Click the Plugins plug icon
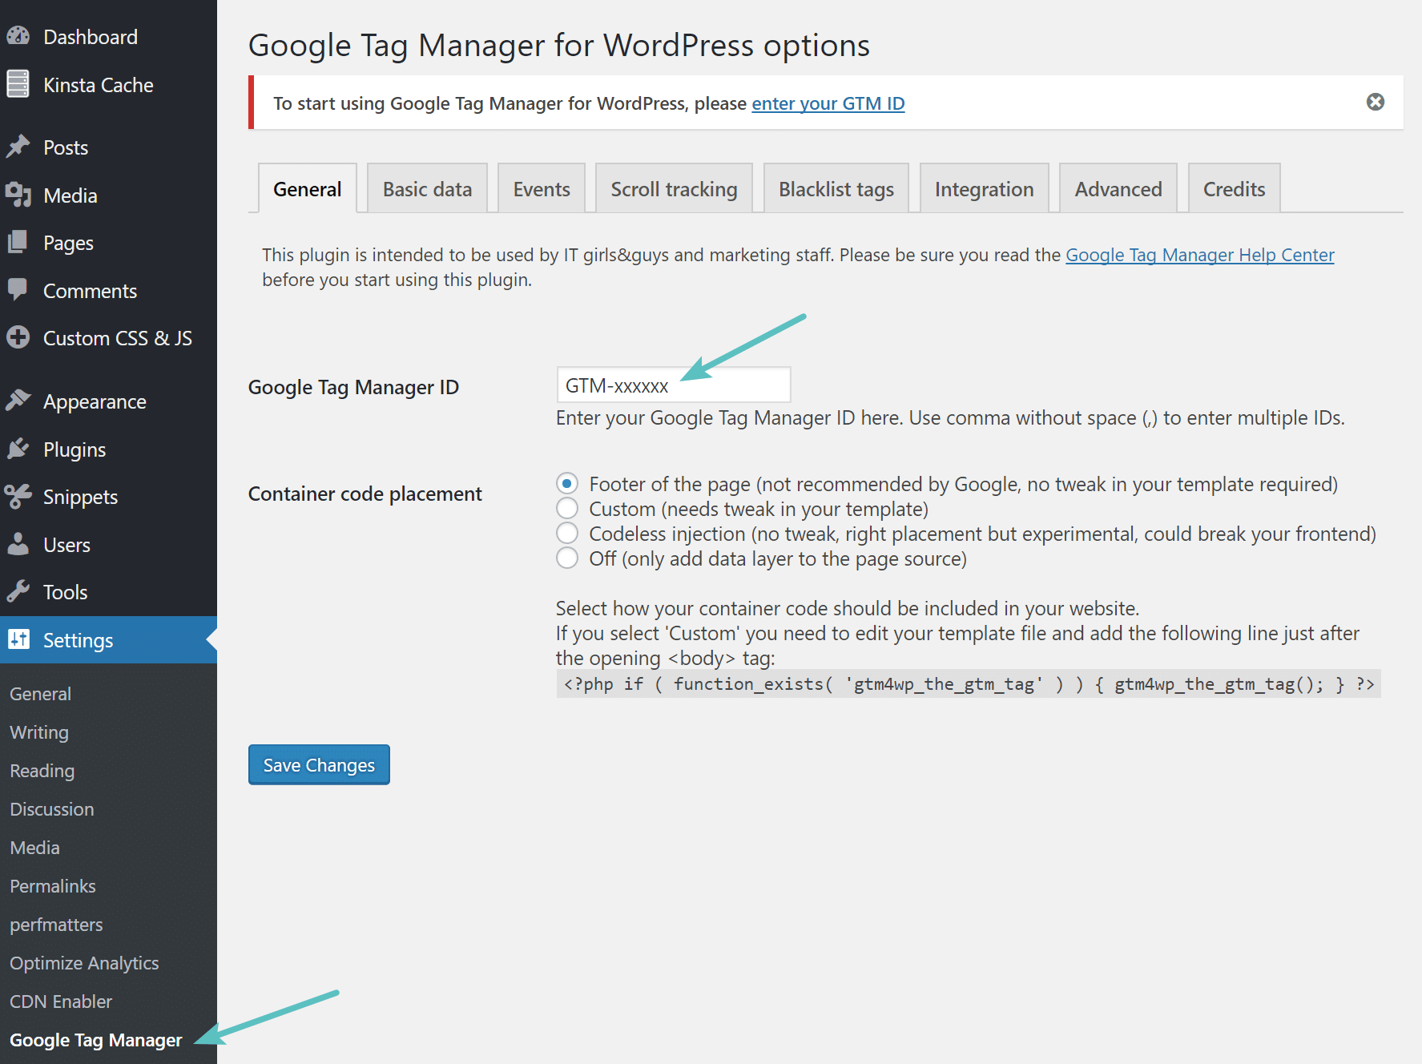Image resolution: width=1422 pixels, height=1064 pixels. [x=18, y=449]
